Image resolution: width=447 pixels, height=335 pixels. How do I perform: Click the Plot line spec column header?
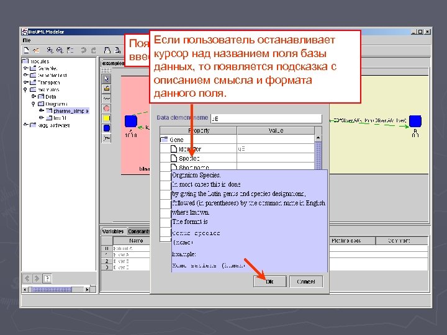pyautogui.click(x=352, y=241)
